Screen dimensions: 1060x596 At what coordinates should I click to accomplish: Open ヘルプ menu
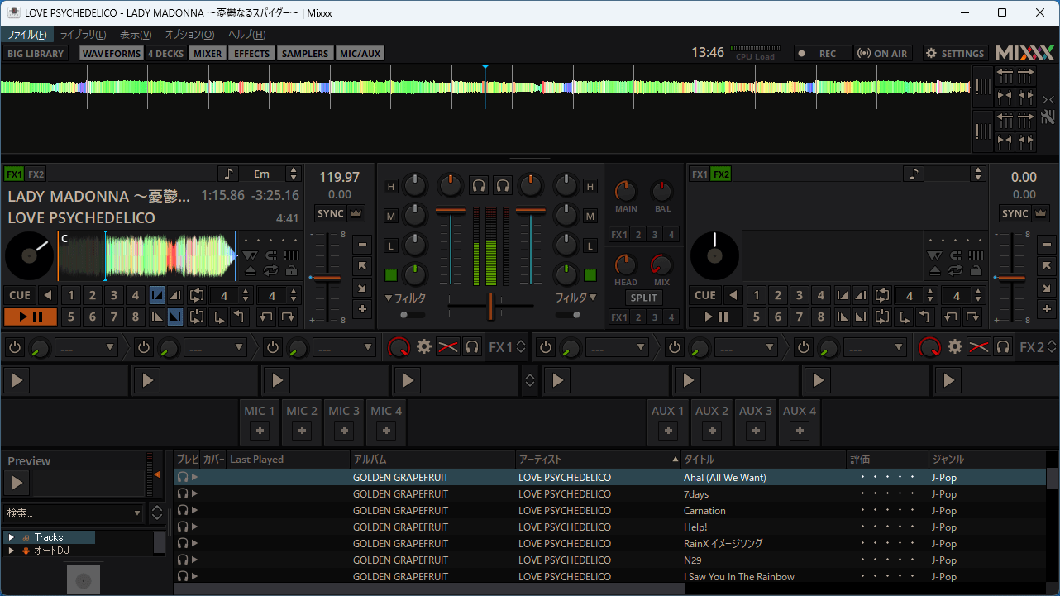coord(246,34)
